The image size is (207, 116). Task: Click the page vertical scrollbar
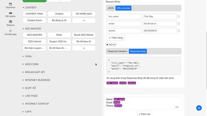pyautogui.click(x=206, y=61)
